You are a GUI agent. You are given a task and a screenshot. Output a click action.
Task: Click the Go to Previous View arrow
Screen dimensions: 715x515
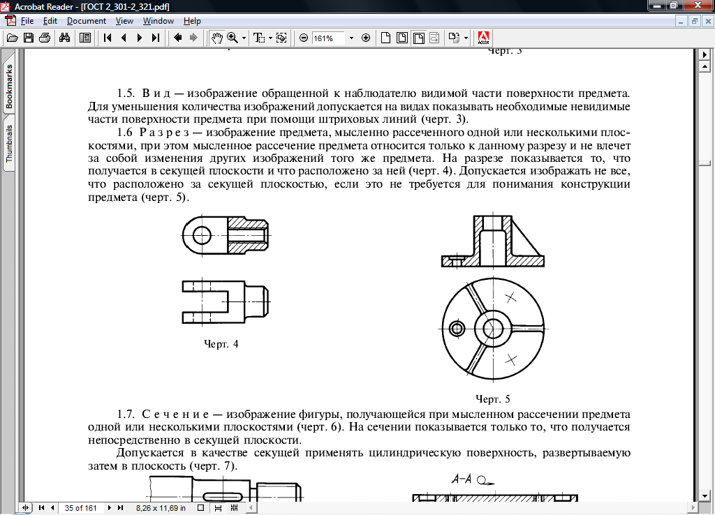tap(178, 38)
